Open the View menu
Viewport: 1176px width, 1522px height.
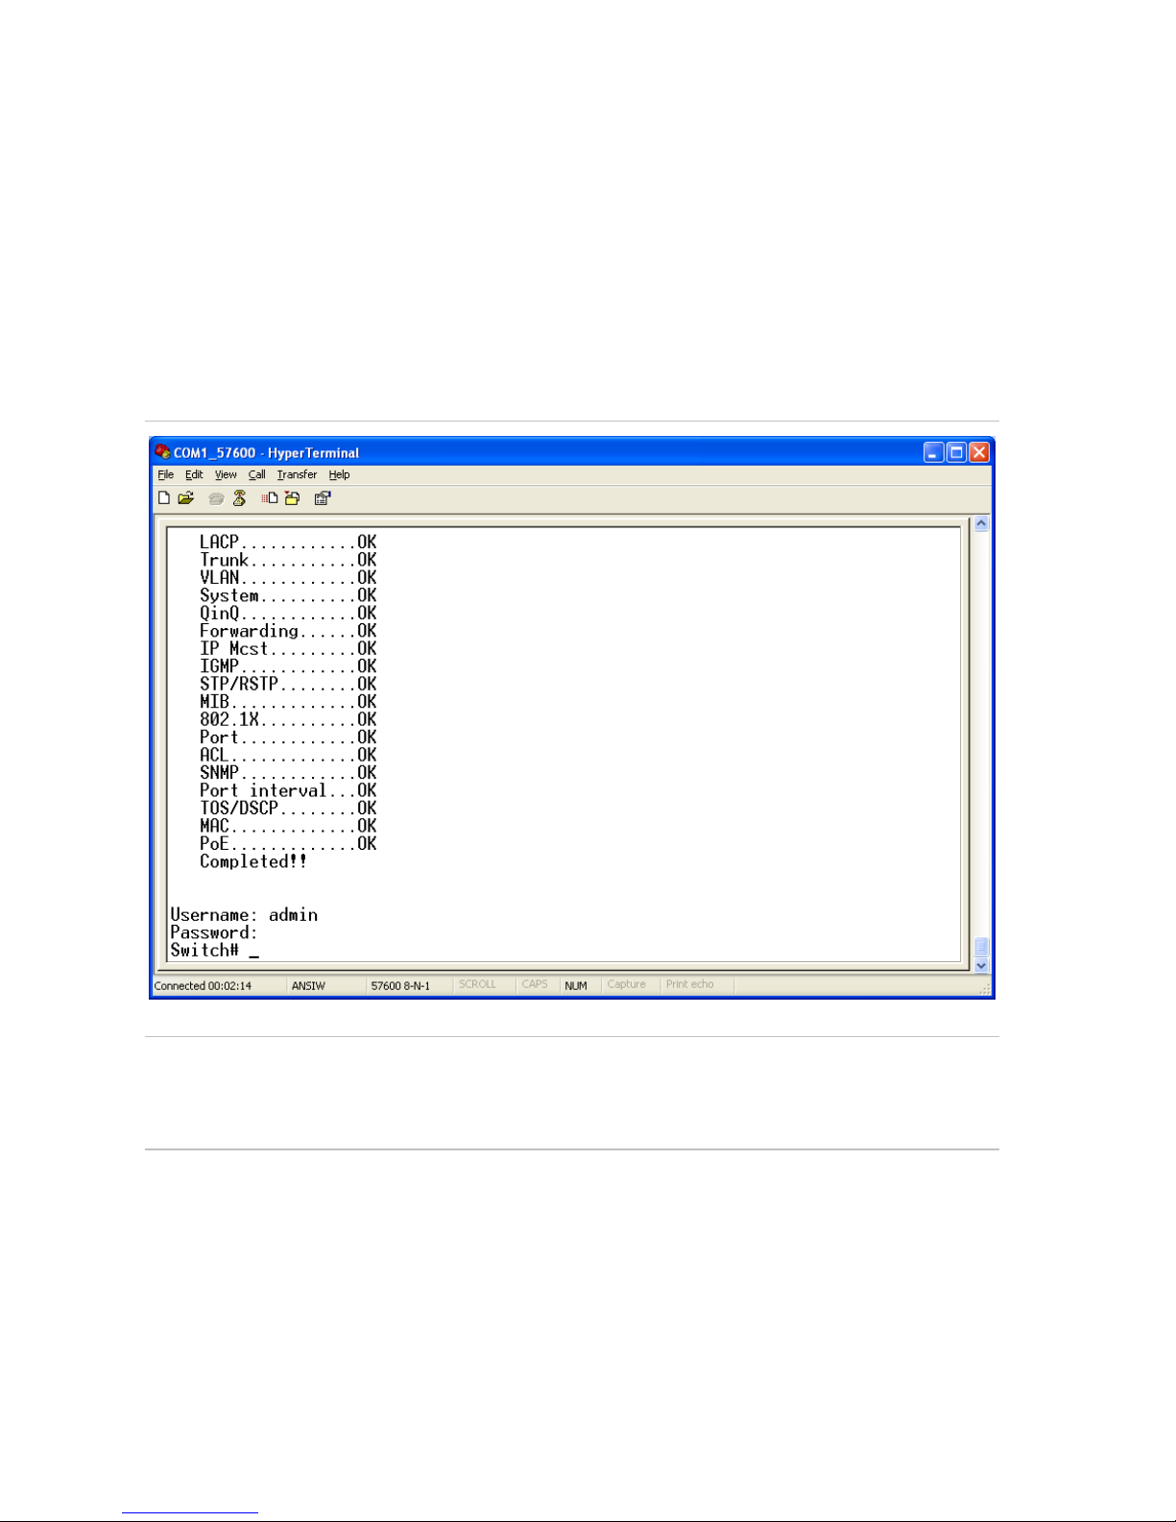point(226,474)
